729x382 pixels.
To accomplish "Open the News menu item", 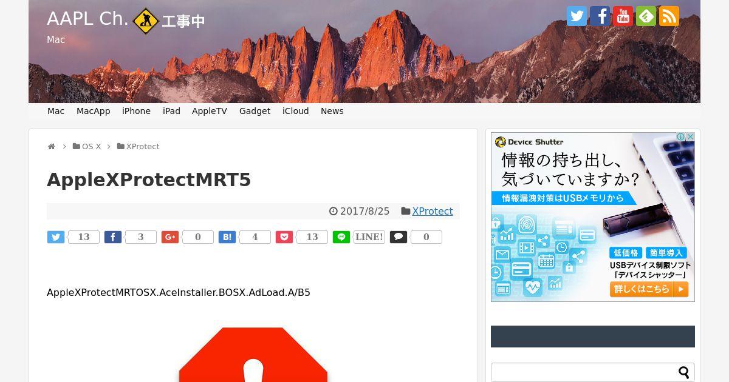I will (x=332, y=111).
